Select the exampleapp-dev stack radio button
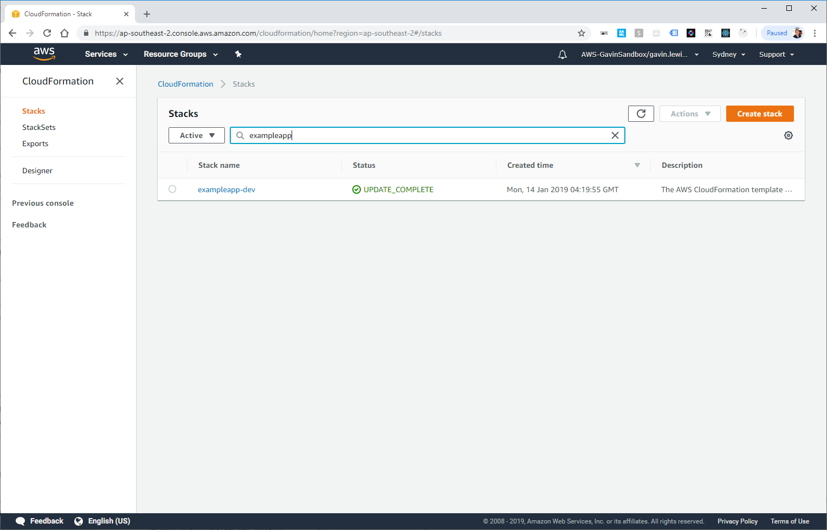 [x=172, y=189]
